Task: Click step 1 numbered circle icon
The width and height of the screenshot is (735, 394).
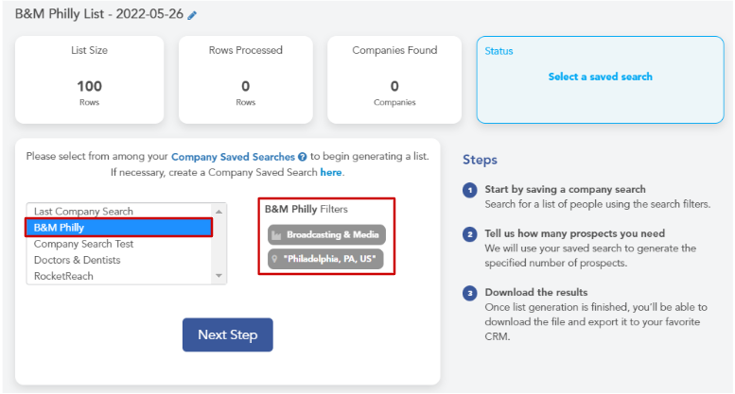Action: point(470,191)
